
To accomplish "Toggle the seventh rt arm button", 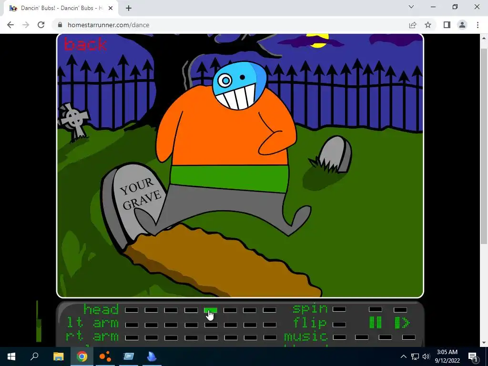I will pos(250,337).
